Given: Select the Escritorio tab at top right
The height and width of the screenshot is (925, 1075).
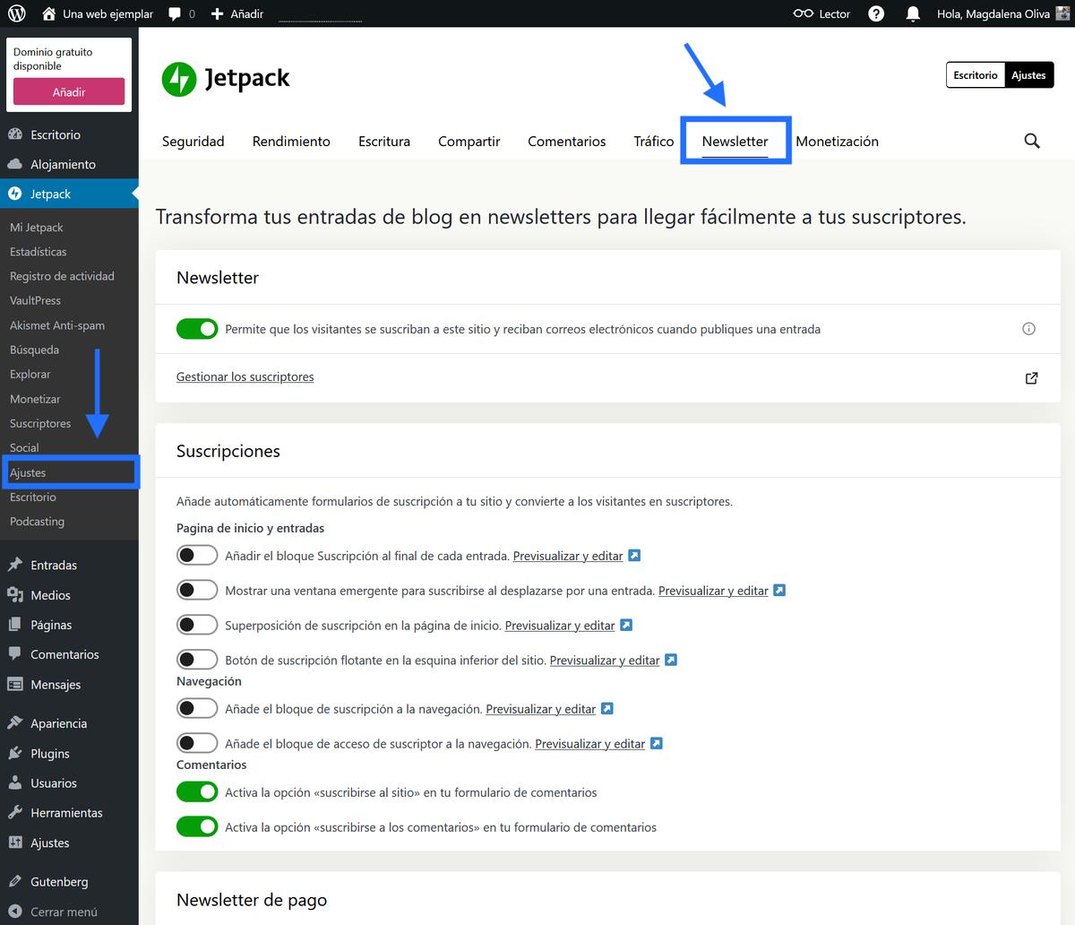Looking at the screenshot, I should pos(975,75).
